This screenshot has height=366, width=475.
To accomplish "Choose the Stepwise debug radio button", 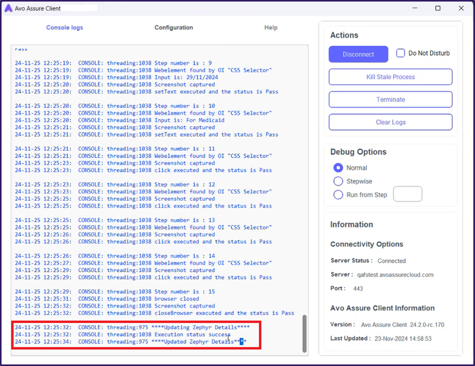I will pos(338,181).
